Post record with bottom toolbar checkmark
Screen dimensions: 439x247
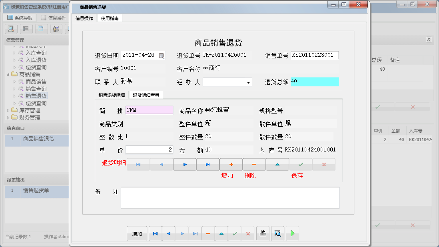tap(235, 233)
